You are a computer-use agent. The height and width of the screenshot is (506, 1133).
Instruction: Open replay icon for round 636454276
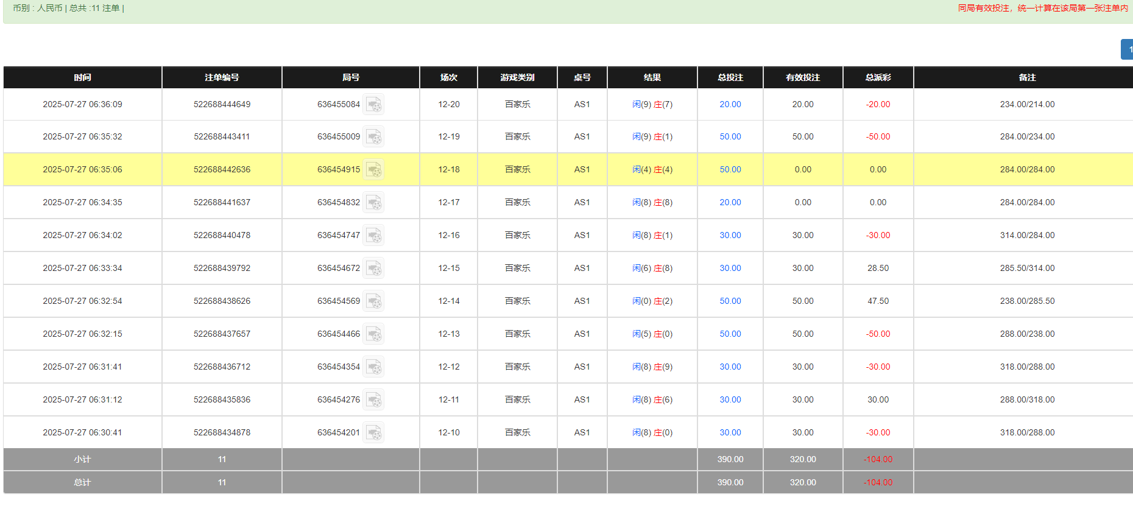pos(373,400)
